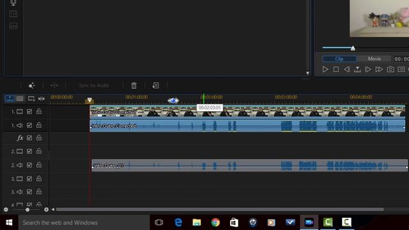This screenshot has width=409, height=230.
Task: Switch preview to Movie mode
Action: click(374, 59)
